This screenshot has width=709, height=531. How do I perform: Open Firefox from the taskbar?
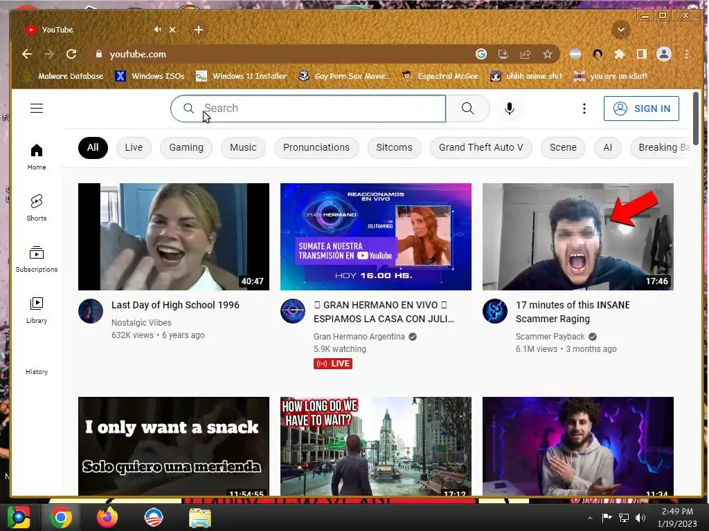(107, 517)
